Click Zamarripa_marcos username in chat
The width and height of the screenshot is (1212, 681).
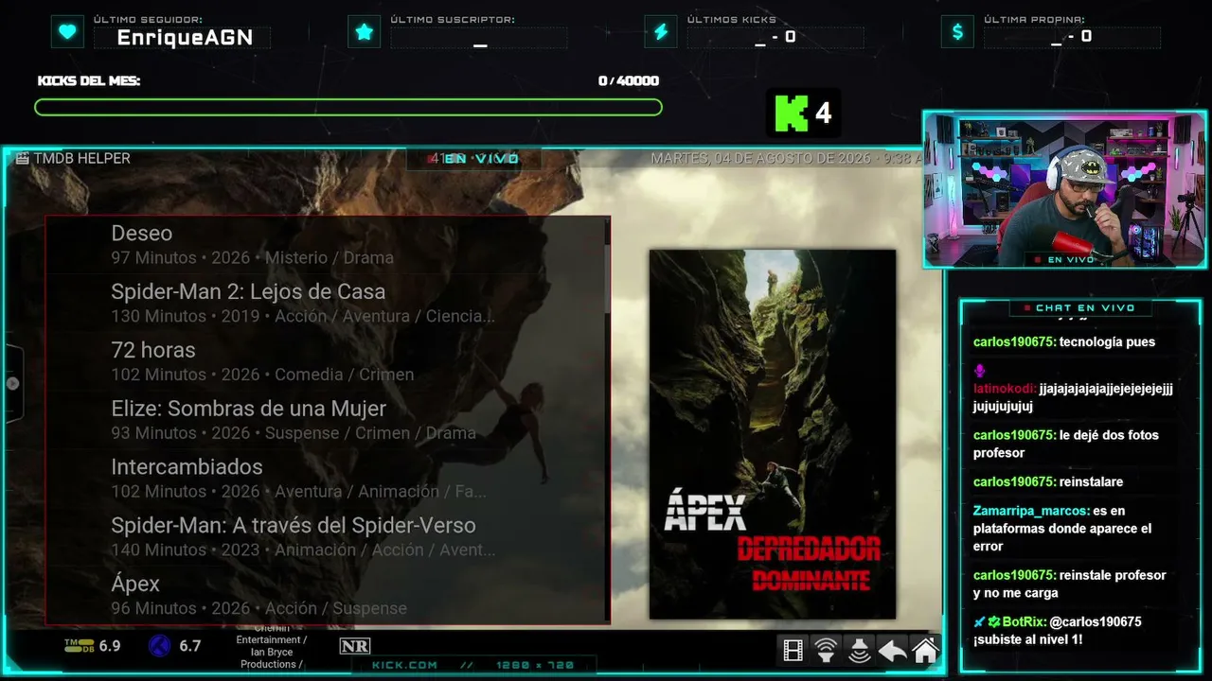(1030, 511)
